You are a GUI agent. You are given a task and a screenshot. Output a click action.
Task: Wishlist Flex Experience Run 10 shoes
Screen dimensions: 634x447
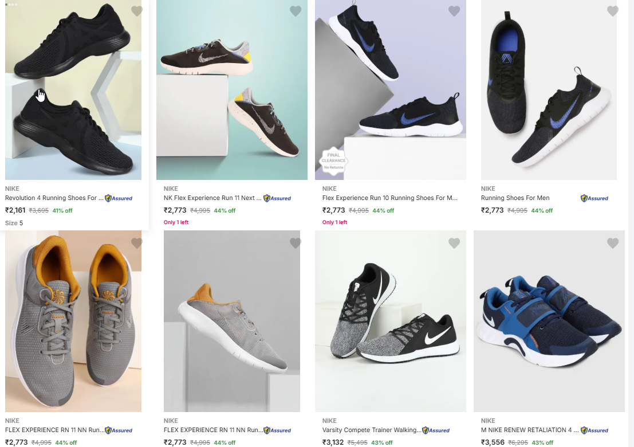click(x=454, y=11)
